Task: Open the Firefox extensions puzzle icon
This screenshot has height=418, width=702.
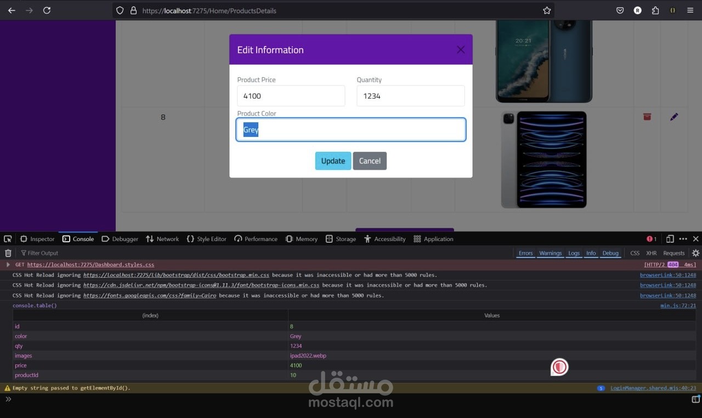Action: click(x=655, y=10)
